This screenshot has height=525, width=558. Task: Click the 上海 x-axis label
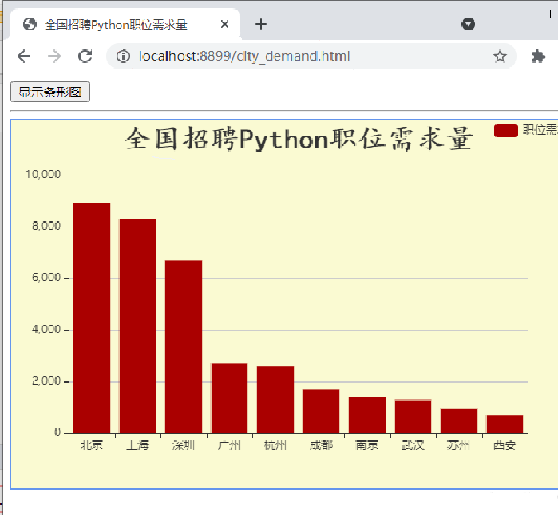click(138, 445)
